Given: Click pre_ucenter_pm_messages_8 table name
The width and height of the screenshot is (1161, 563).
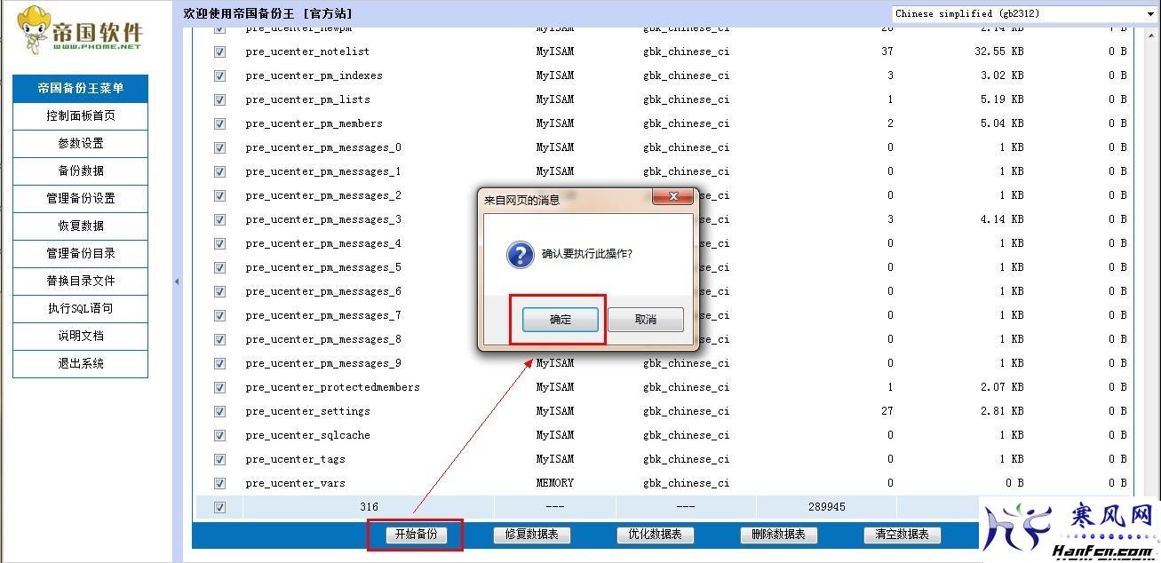Looking at the screenshot, I should click(323, 340).
